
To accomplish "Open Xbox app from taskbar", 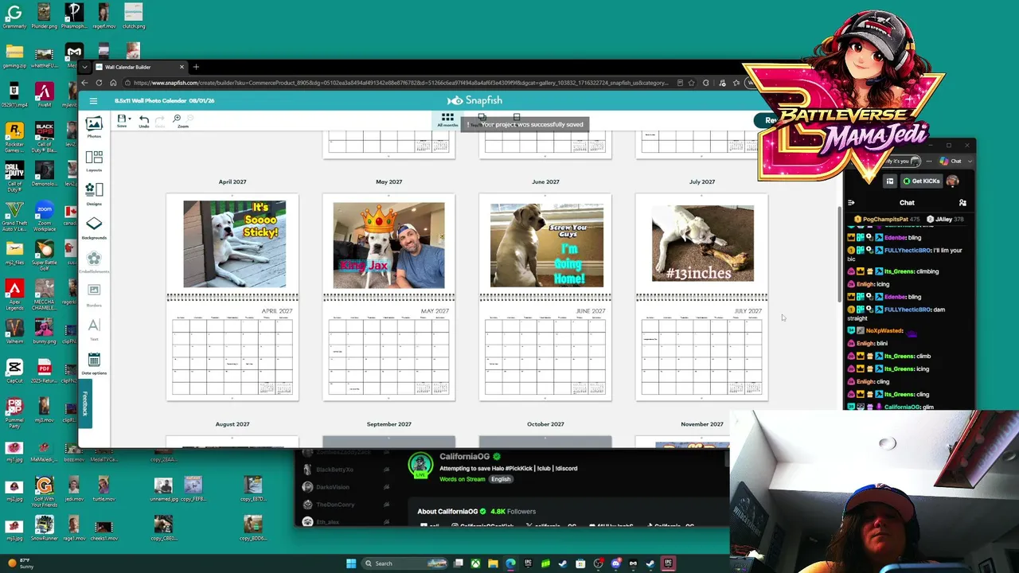I will (x=476, y=563).
